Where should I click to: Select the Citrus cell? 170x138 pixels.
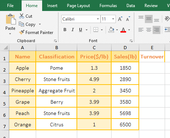tap(57, 125)
